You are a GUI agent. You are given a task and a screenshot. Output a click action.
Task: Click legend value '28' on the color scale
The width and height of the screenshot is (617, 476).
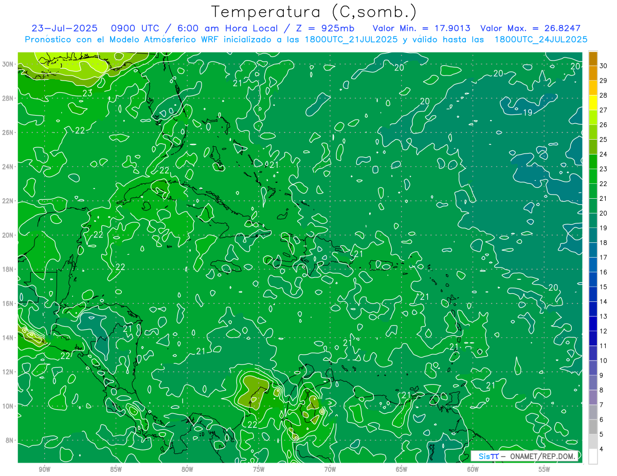[x=604, y=96]
